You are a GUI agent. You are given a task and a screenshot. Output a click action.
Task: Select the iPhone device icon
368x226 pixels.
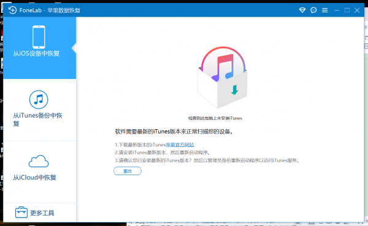click(39, 37)
